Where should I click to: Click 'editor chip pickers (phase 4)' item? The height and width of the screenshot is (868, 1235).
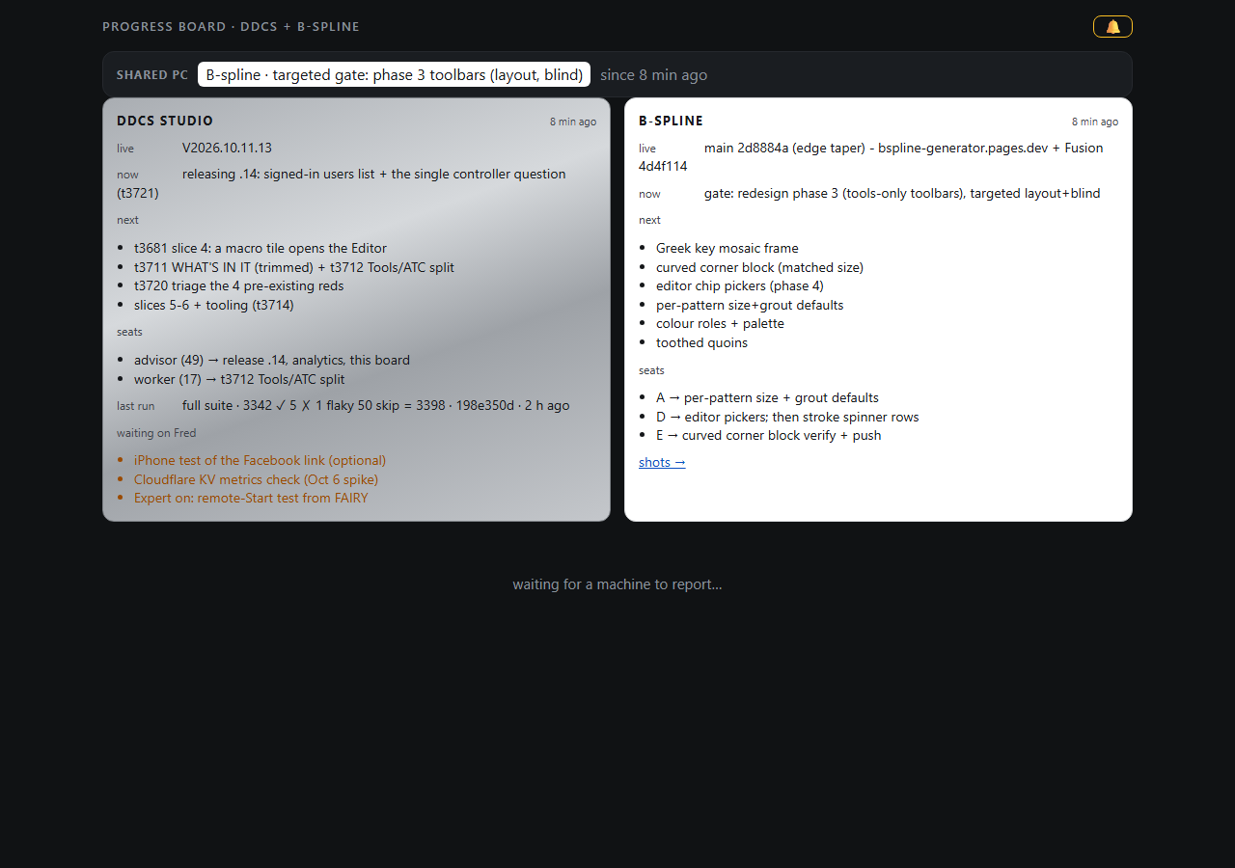740,285
